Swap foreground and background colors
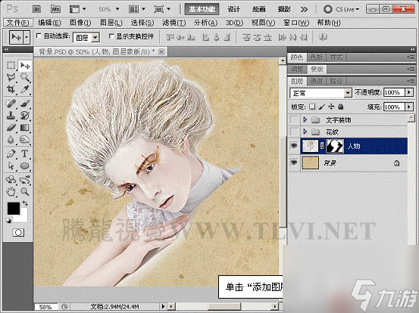This screenshot has width=419, height=313. [x=25, y=203]
